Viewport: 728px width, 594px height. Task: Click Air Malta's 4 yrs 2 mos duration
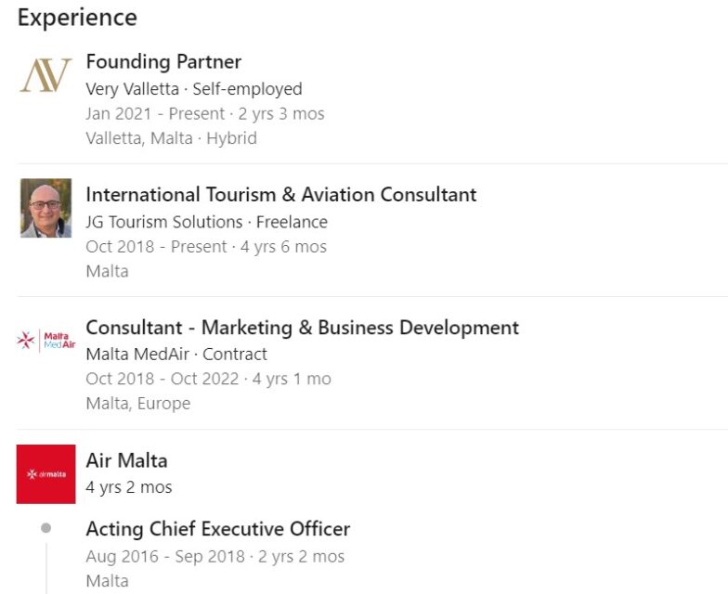coord(128,487)
